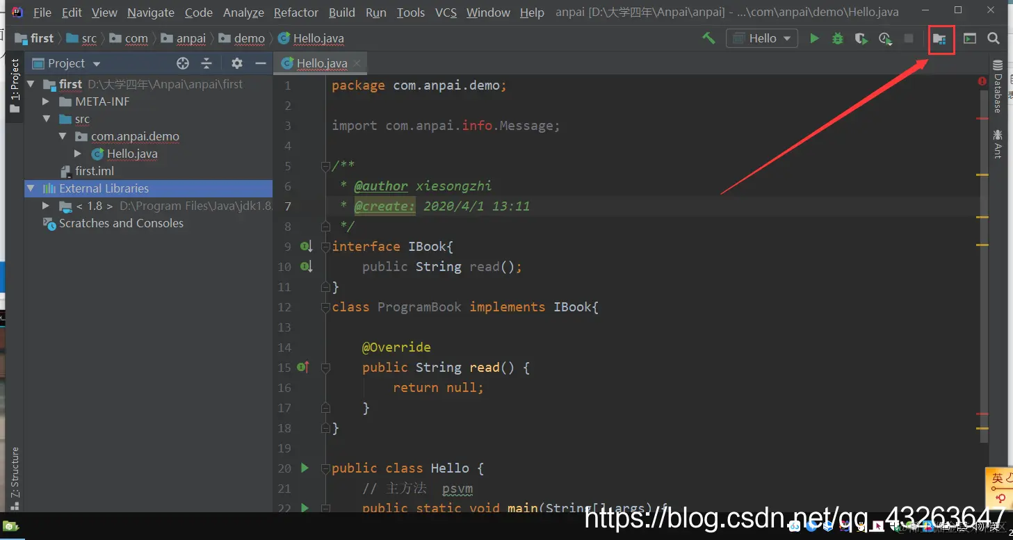Collapse all in Project panel
Image resolution: width=1013 pixels, height=540 pixels.
click(x=206, y=63)
